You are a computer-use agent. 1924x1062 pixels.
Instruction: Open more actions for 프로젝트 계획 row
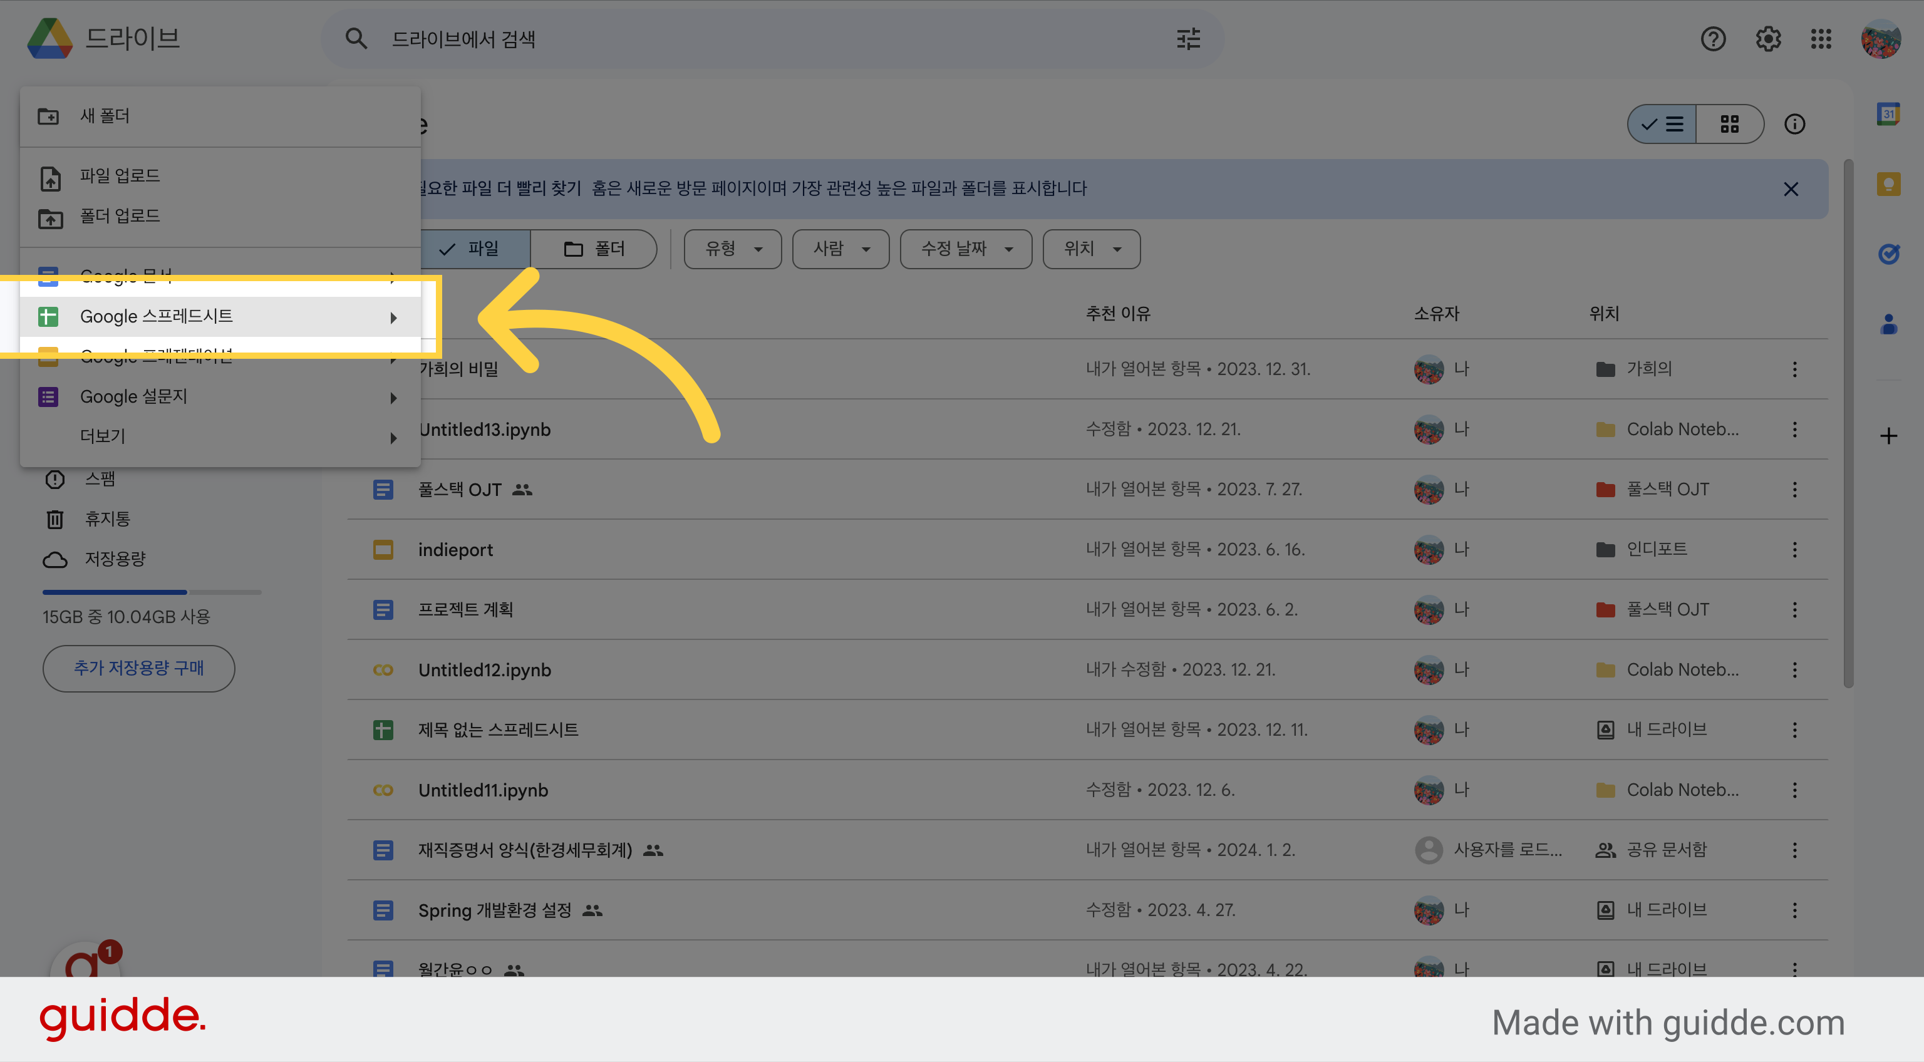coord(1794,609)
